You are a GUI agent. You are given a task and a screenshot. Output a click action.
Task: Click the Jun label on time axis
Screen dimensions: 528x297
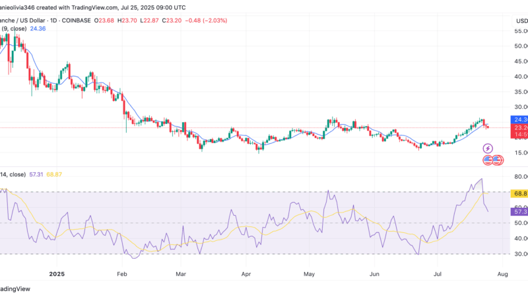point(374,274)
